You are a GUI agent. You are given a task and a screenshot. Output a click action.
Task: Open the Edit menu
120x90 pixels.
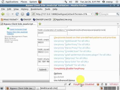(x=9, y=9)
